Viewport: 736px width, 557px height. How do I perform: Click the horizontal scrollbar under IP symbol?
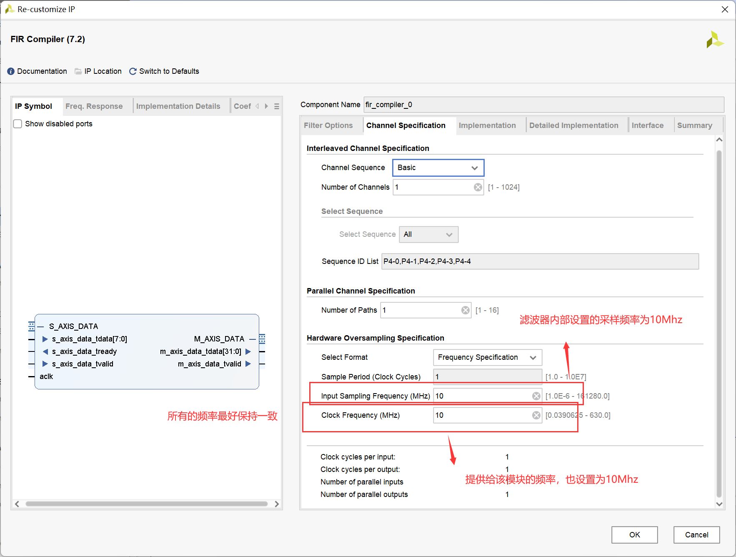coord(147,504)
